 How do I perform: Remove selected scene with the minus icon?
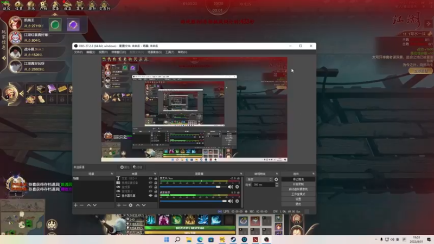point(82,206)
